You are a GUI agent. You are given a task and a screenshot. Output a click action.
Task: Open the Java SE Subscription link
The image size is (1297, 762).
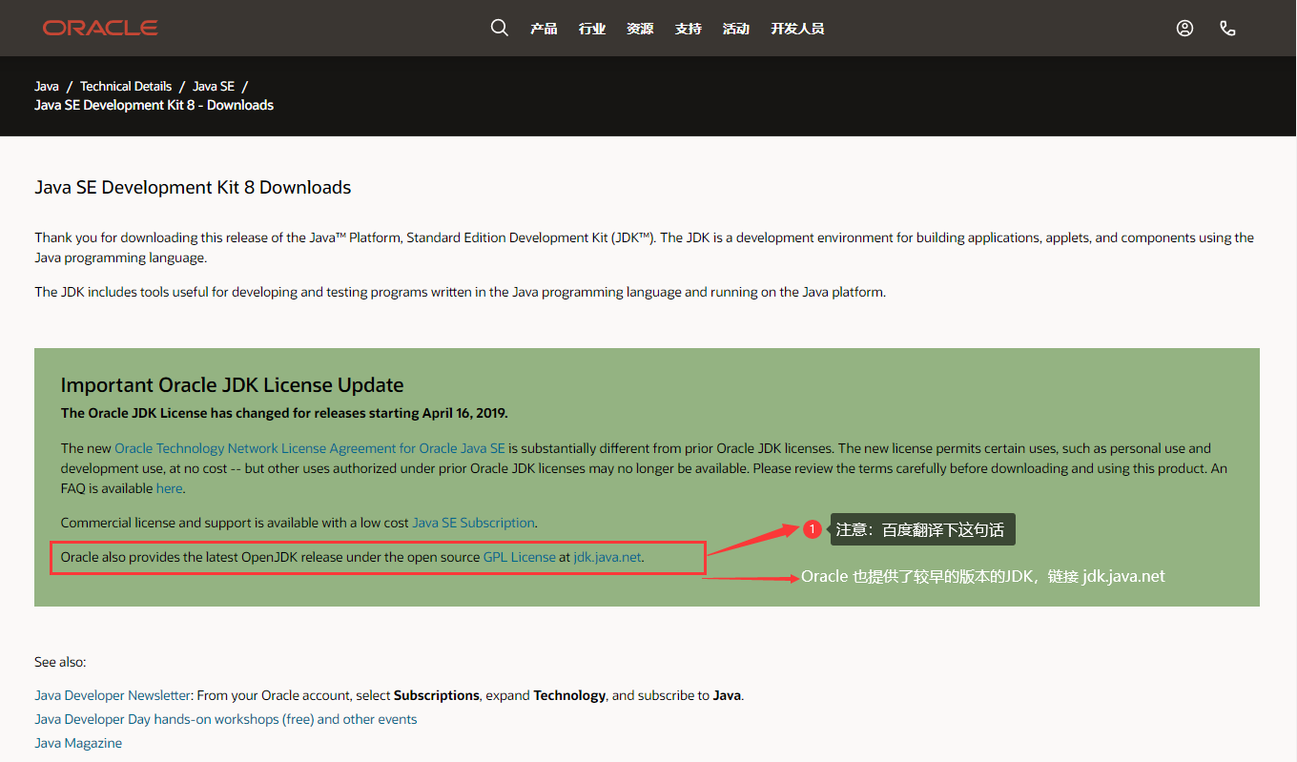pyautogui.click(x=473, y=523)
